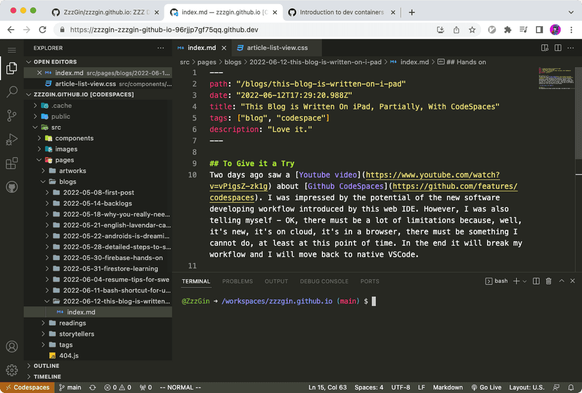Go back in browser history
Screen dimensions: 582x393
(x=11, y=30)
